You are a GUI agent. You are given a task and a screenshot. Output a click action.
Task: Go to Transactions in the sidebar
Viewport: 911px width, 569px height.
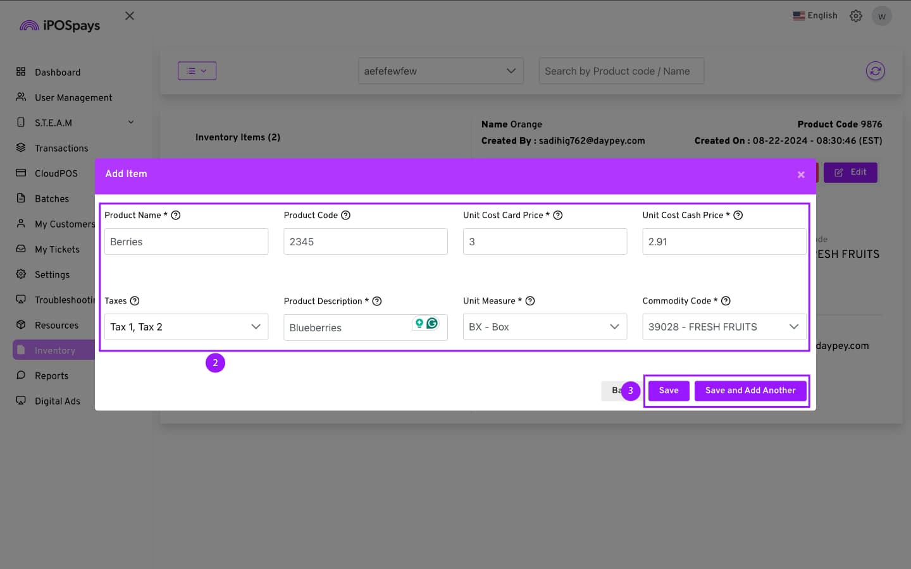coord(61,148)
